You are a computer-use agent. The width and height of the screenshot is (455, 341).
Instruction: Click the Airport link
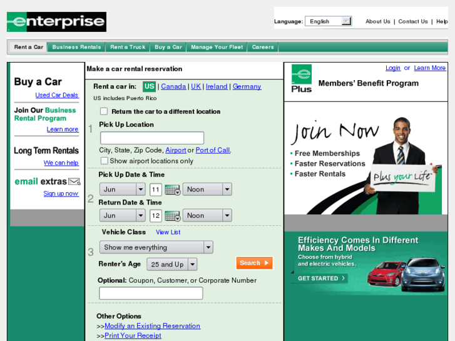pyautogui.click(x=176, y=150)
